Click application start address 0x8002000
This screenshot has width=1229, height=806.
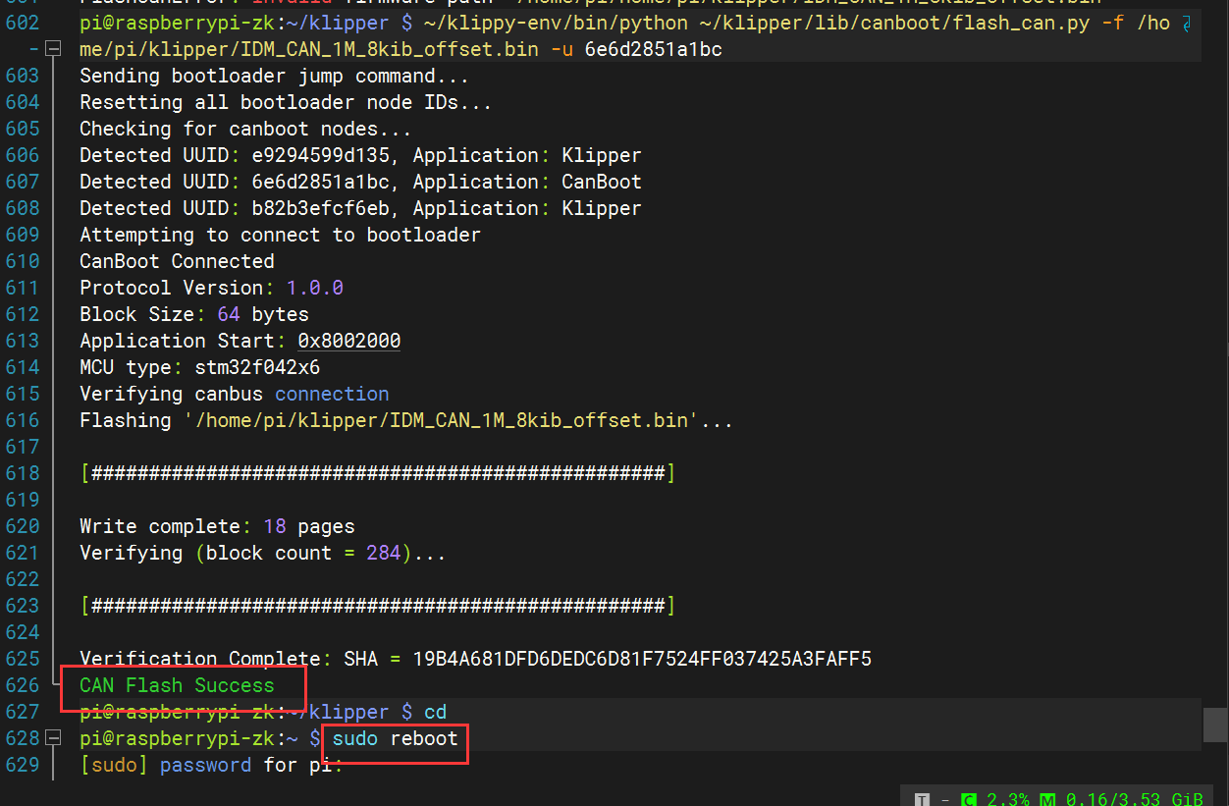pos(349,341)
